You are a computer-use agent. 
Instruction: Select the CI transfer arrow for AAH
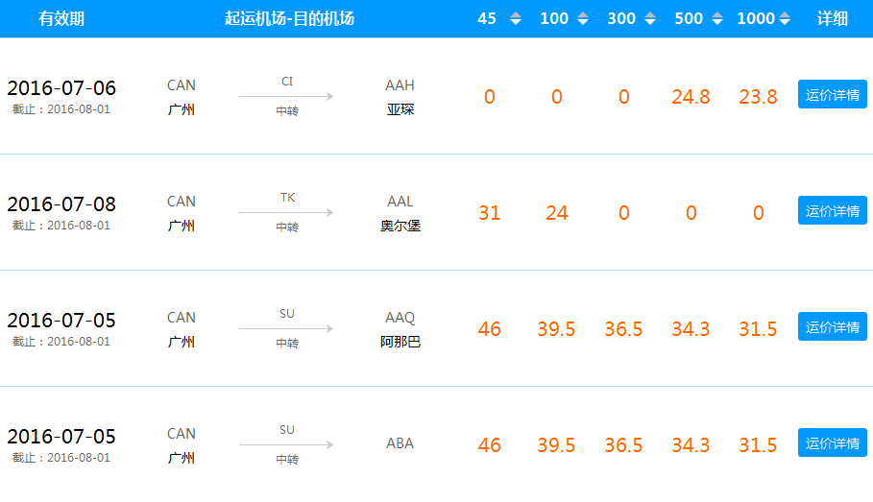287,96
